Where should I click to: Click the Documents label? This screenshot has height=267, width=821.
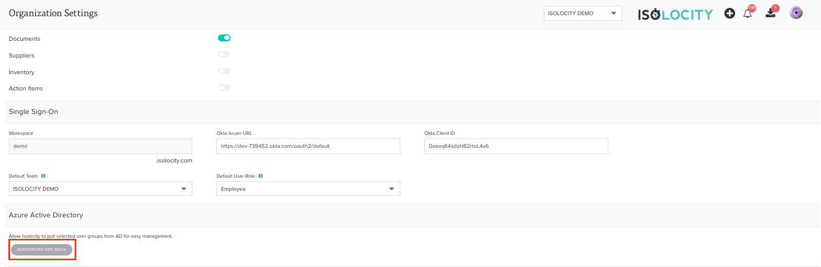tap(25, 39)
